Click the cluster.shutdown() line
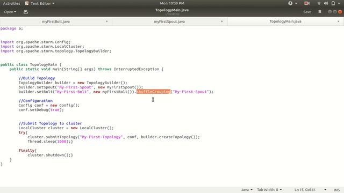The image size is (344, 193). 50,155
